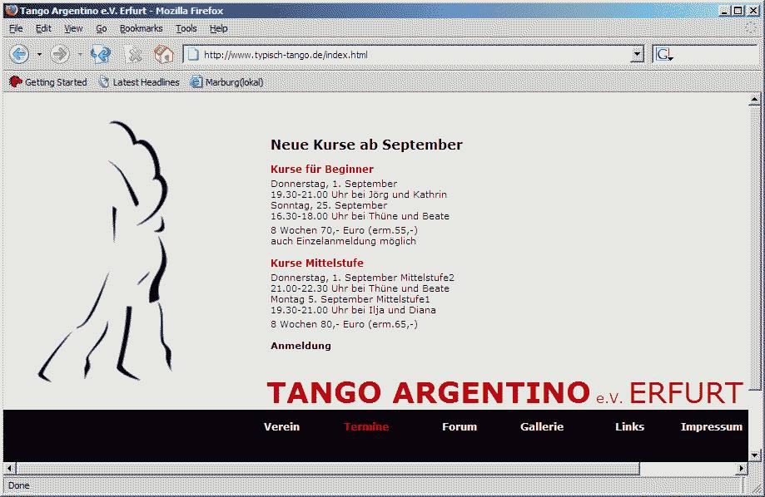Open the Tools menu
The image size is (765, 497).
coord(186,28)
